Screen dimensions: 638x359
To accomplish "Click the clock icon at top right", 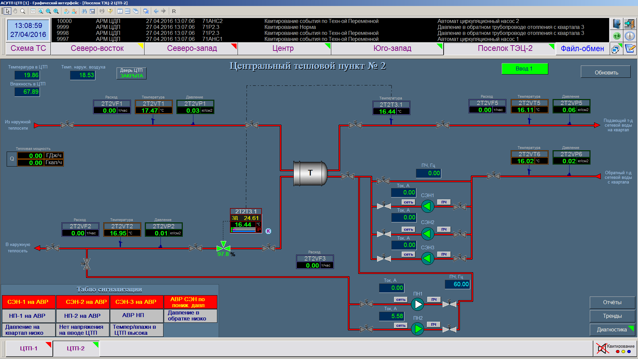I will 629,36.
